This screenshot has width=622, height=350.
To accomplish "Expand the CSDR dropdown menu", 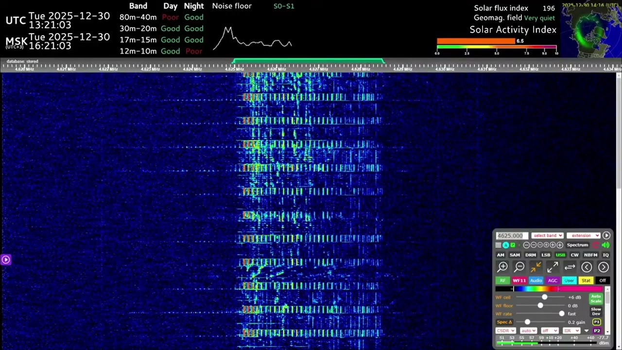I will click(505, 331).
